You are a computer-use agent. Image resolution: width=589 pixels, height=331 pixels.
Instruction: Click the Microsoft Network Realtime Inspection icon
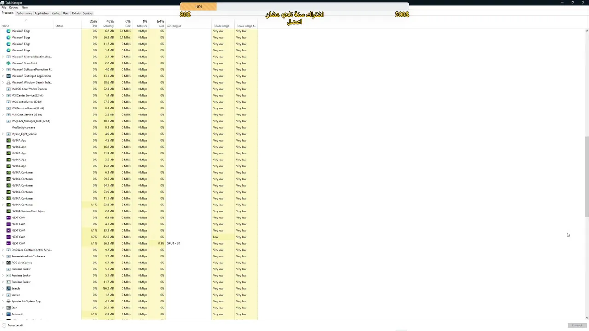click(x=8, y=57)
